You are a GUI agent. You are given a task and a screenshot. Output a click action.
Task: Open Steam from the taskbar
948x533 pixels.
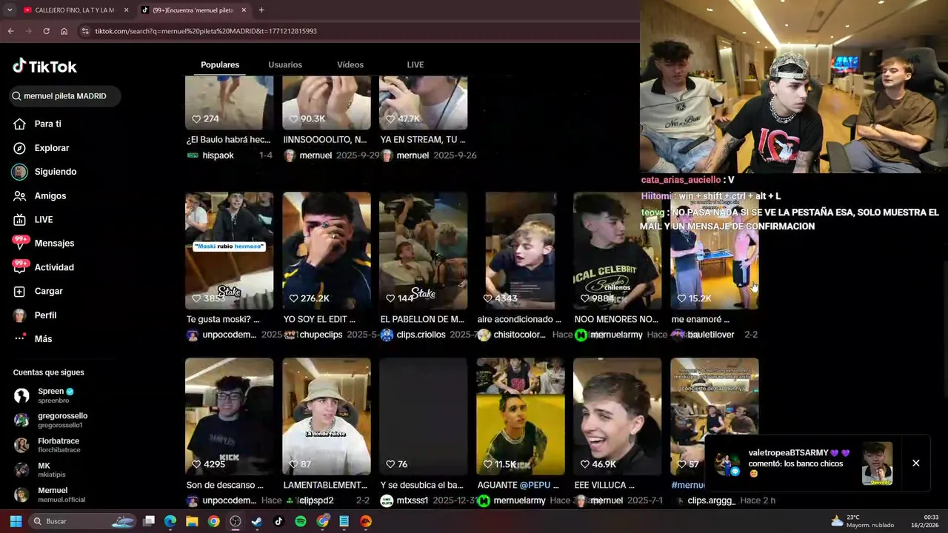[257, 521]
